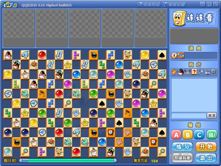The height and width of the screenshot is (166, 221).
Task: Select the orange ticket shop item
Action: click(173, 72)
